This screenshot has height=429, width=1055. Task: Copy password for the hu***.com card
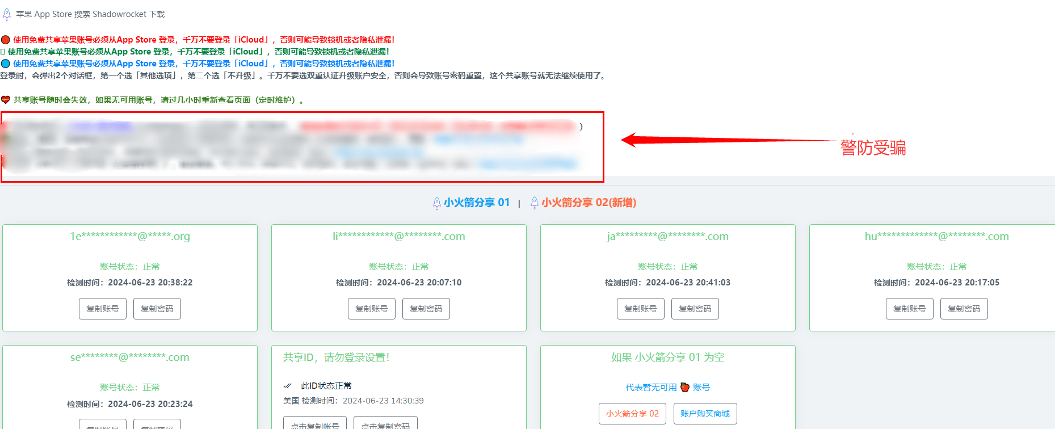(964, 309)
